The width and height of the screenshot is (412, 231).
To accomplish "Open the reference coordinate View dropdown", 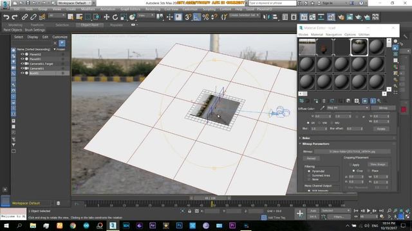I will (146, 15).
